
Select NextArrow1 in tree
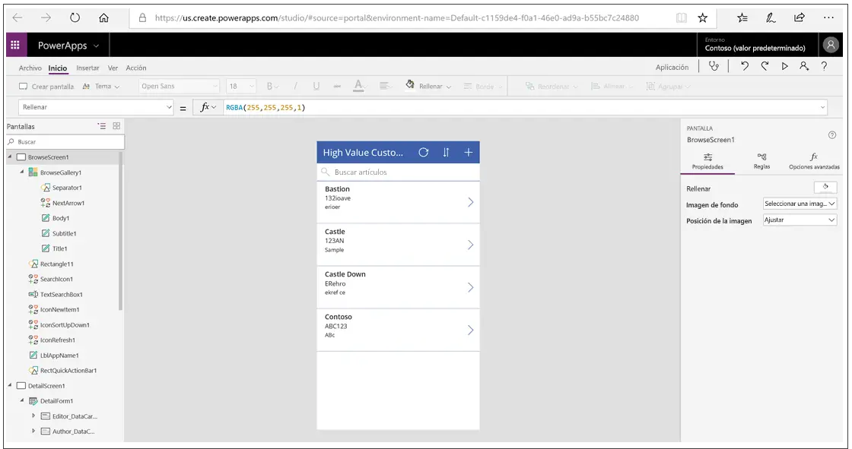point(68,203)
